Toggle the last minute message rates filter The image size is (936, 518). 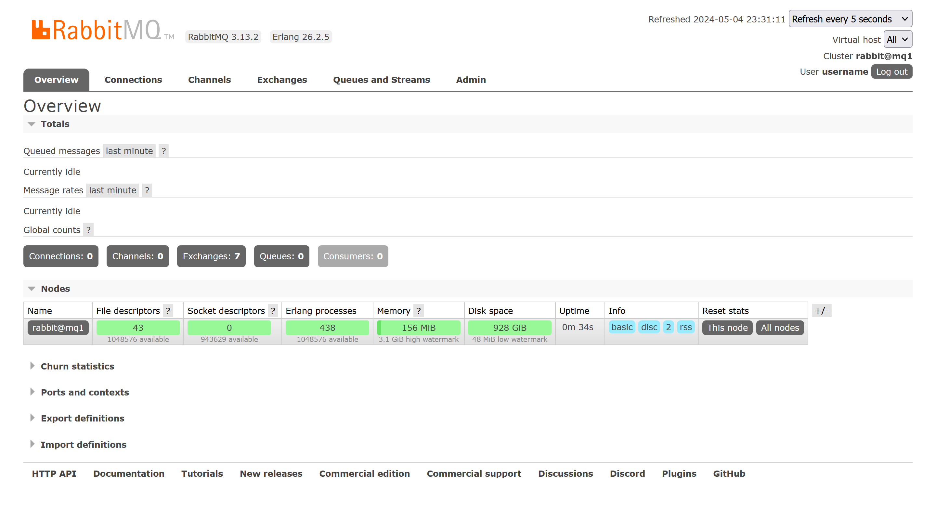click(111, 190)
